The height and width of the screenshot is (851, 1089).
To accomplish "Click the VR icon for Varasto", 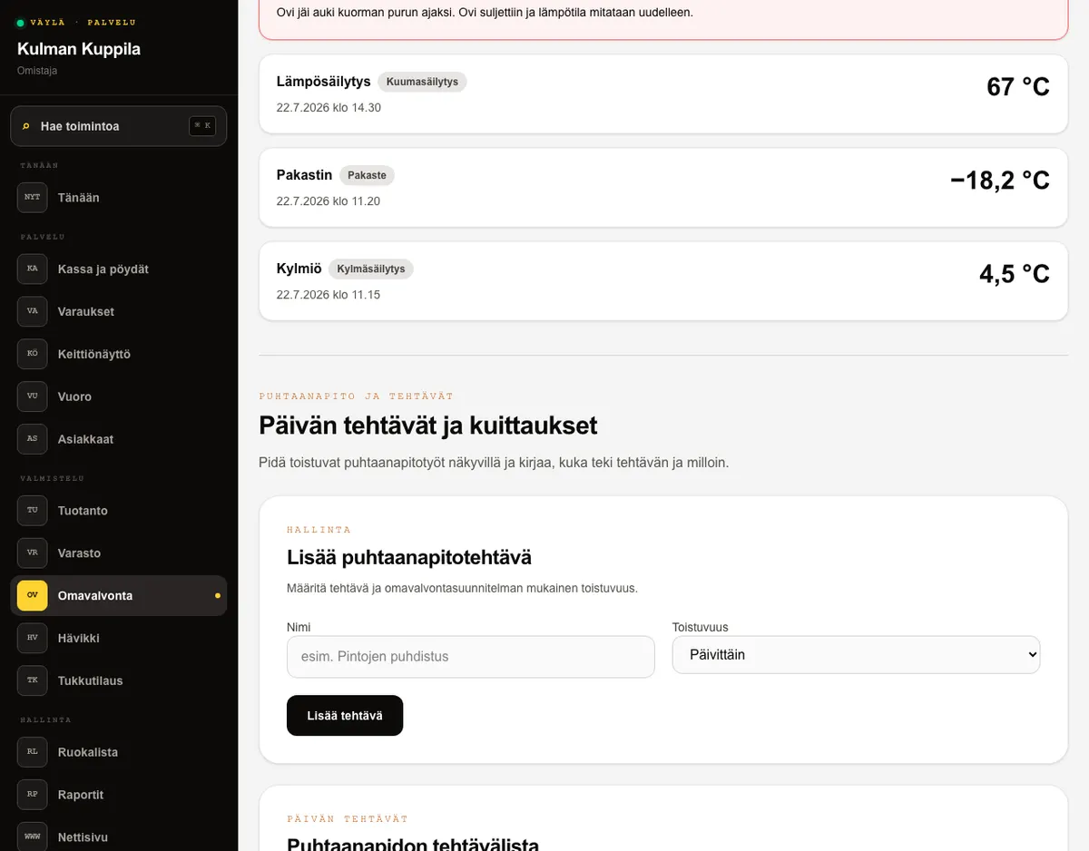I will 33,553.
